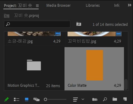Toggle the green pencil read/write lock

(7, 99)
